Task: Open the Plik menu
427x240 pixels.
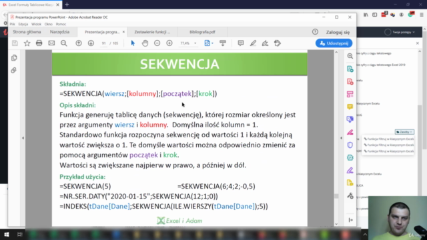Action: coord(13,24)
